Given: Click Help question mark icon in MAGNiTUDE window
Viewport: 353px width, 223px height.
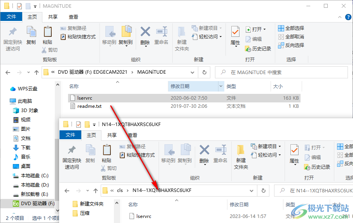Looking at the screenshot, I should [x=348, y=17].
